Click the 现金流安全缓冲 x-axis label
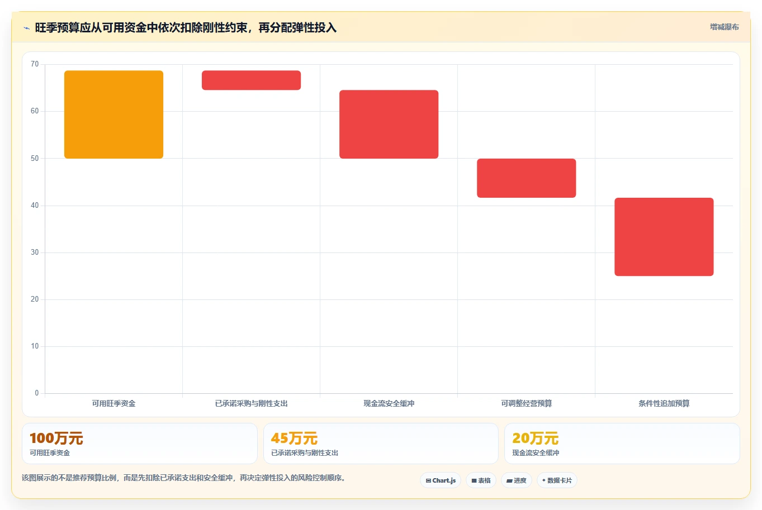Viewport: 762px width, 510px height. [389, 403]
